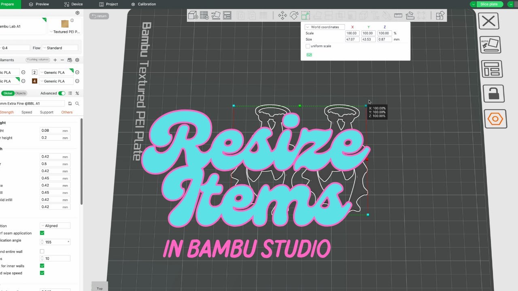Image resolution: width=518 pixels, height=291 pixels.
Task: Open the Aligned seam position dropdown
Action: click(55, 226)
